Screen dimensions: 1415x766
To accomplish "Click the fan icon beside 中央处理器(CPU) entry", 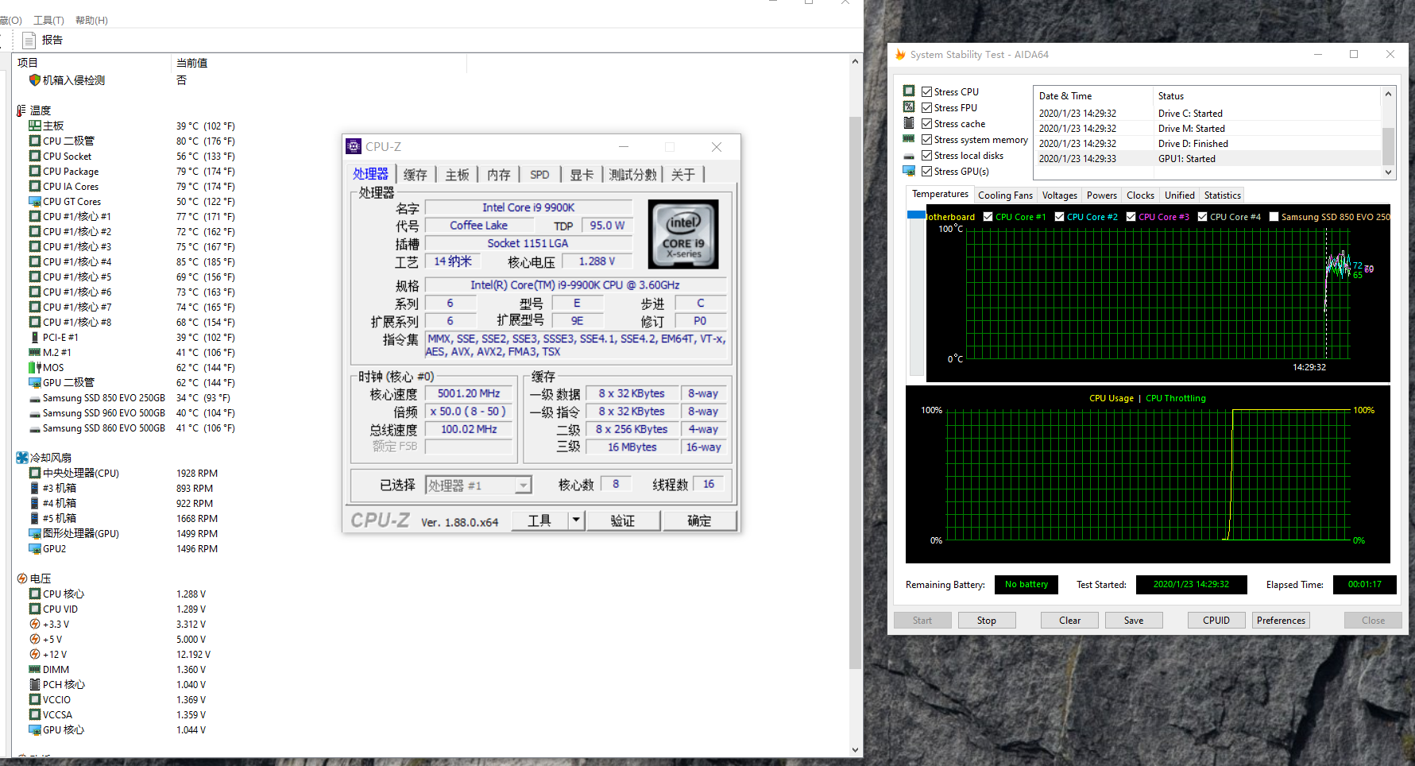I will [x=35, y=473].
